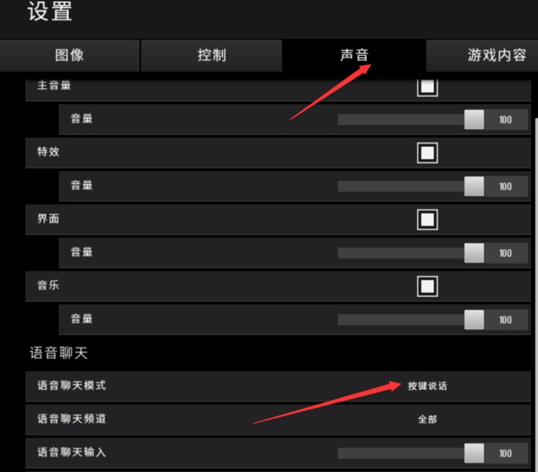Viewport: 538px width, 472px height.
Task: Toggle the 主音量 checkbox
Action: point(427,86)
